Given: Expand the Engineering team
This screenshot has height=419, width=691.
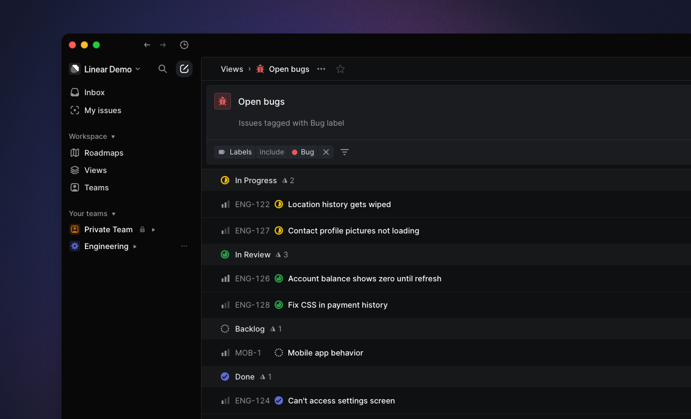Looking at the screenshot, I should point(135,246).
